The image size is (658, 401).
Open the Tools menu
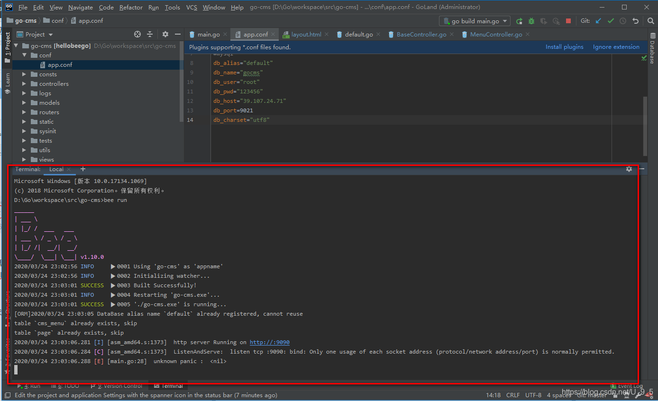(x=173, y=7)
